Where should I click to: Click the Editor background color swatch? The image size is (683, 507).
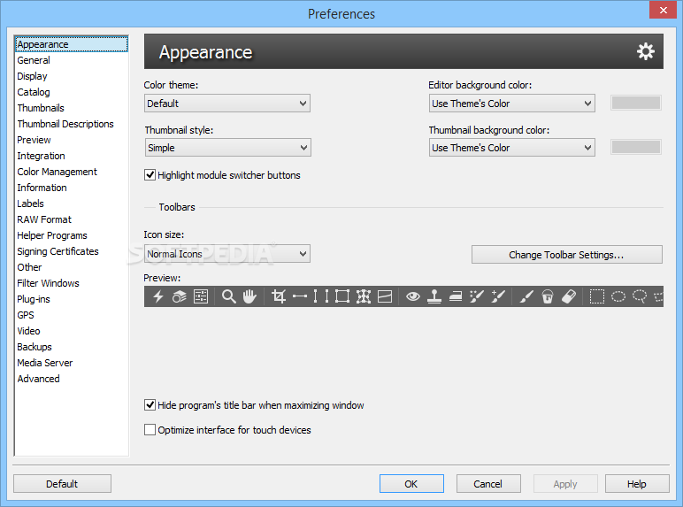[x=635, y=104]
